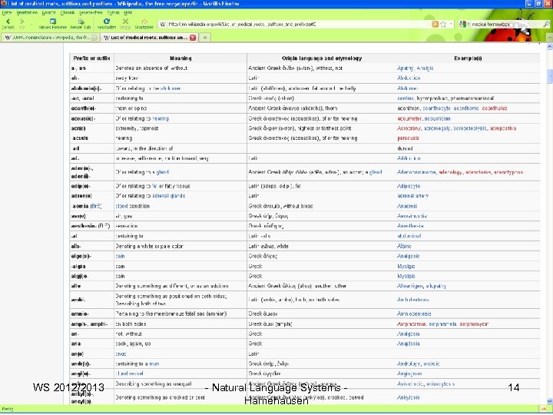Screen dimensions: 553x415
Task: Open the Hilfe menu
Action: pos(128,12)
